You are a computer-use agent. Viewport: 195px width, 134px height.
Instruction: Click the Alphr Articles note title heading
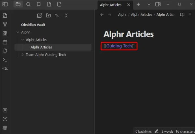click(129, 34)
